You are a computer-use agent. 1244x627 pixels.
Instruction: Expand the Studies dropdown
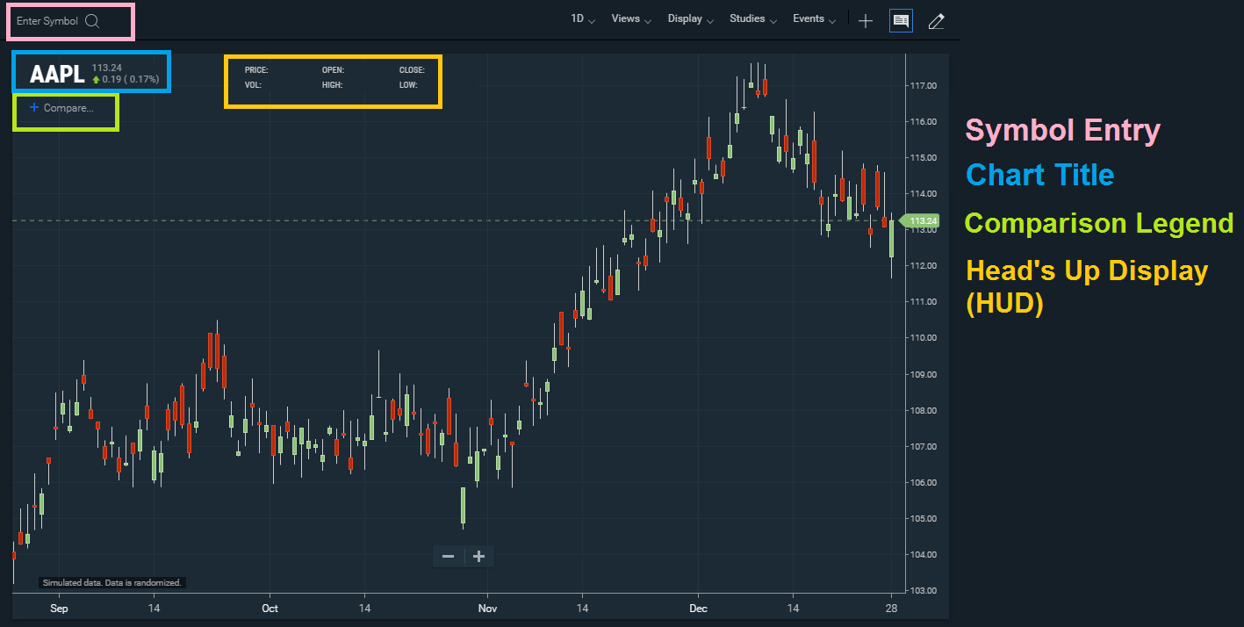753,18
